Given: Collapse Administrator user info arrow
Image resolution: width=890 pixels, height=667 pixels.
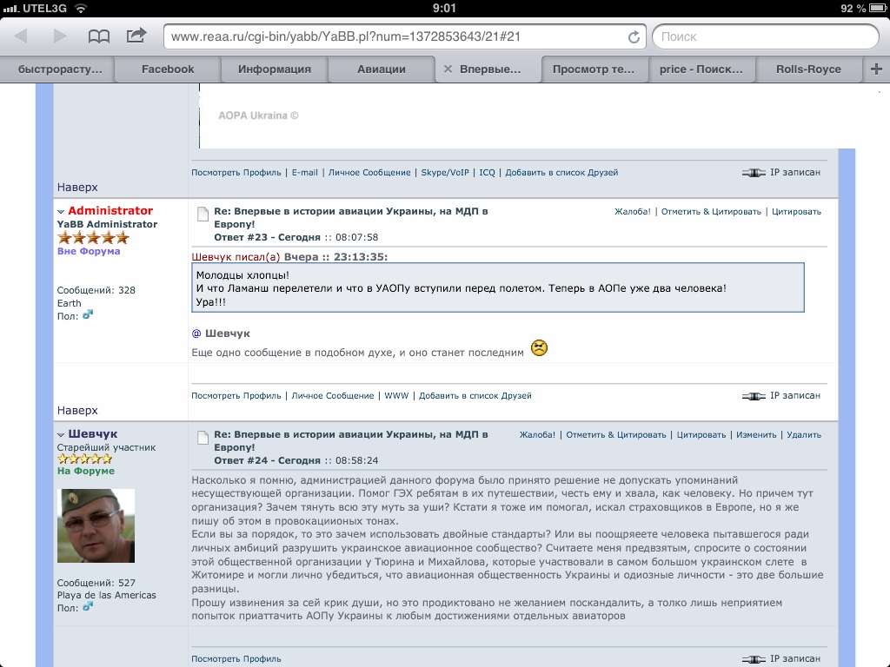Looking at the screenshot, I should [x=61, y=211].
